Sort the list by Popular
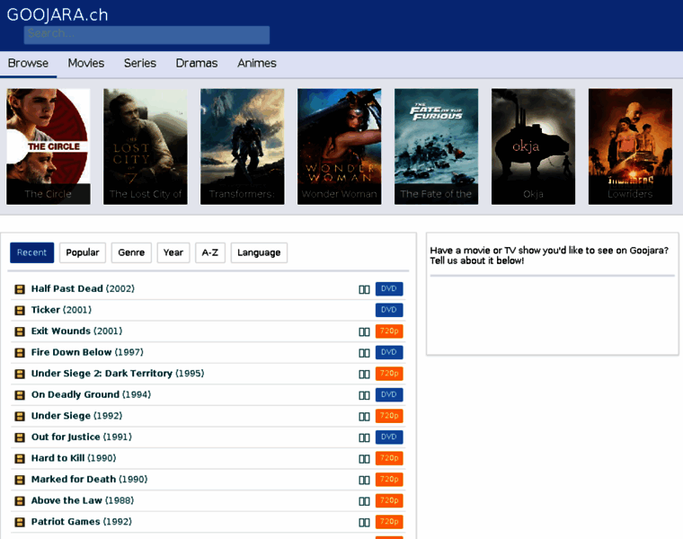The width and height of the screenshot is (683, 539). pos(83,252)
